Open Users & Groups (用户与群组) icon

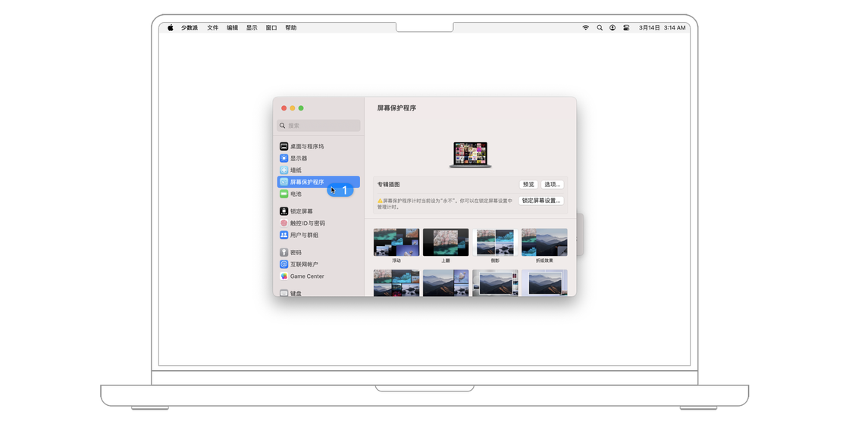pyautogui.click(x=284, y=235)
